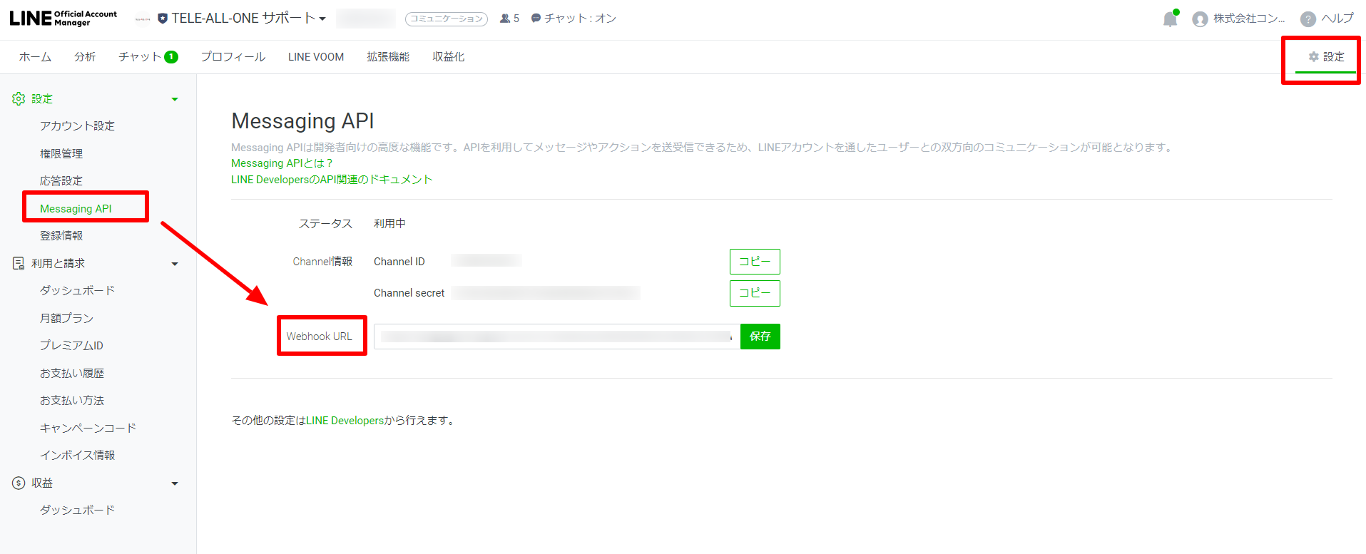Open 月額プラン in the sidebar
Viewport: 1366px width, 554px height.
tap(66, 319)
